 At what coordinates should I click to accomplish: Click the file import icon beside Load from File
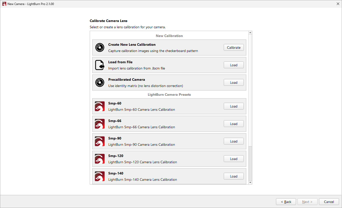(100, 65)
